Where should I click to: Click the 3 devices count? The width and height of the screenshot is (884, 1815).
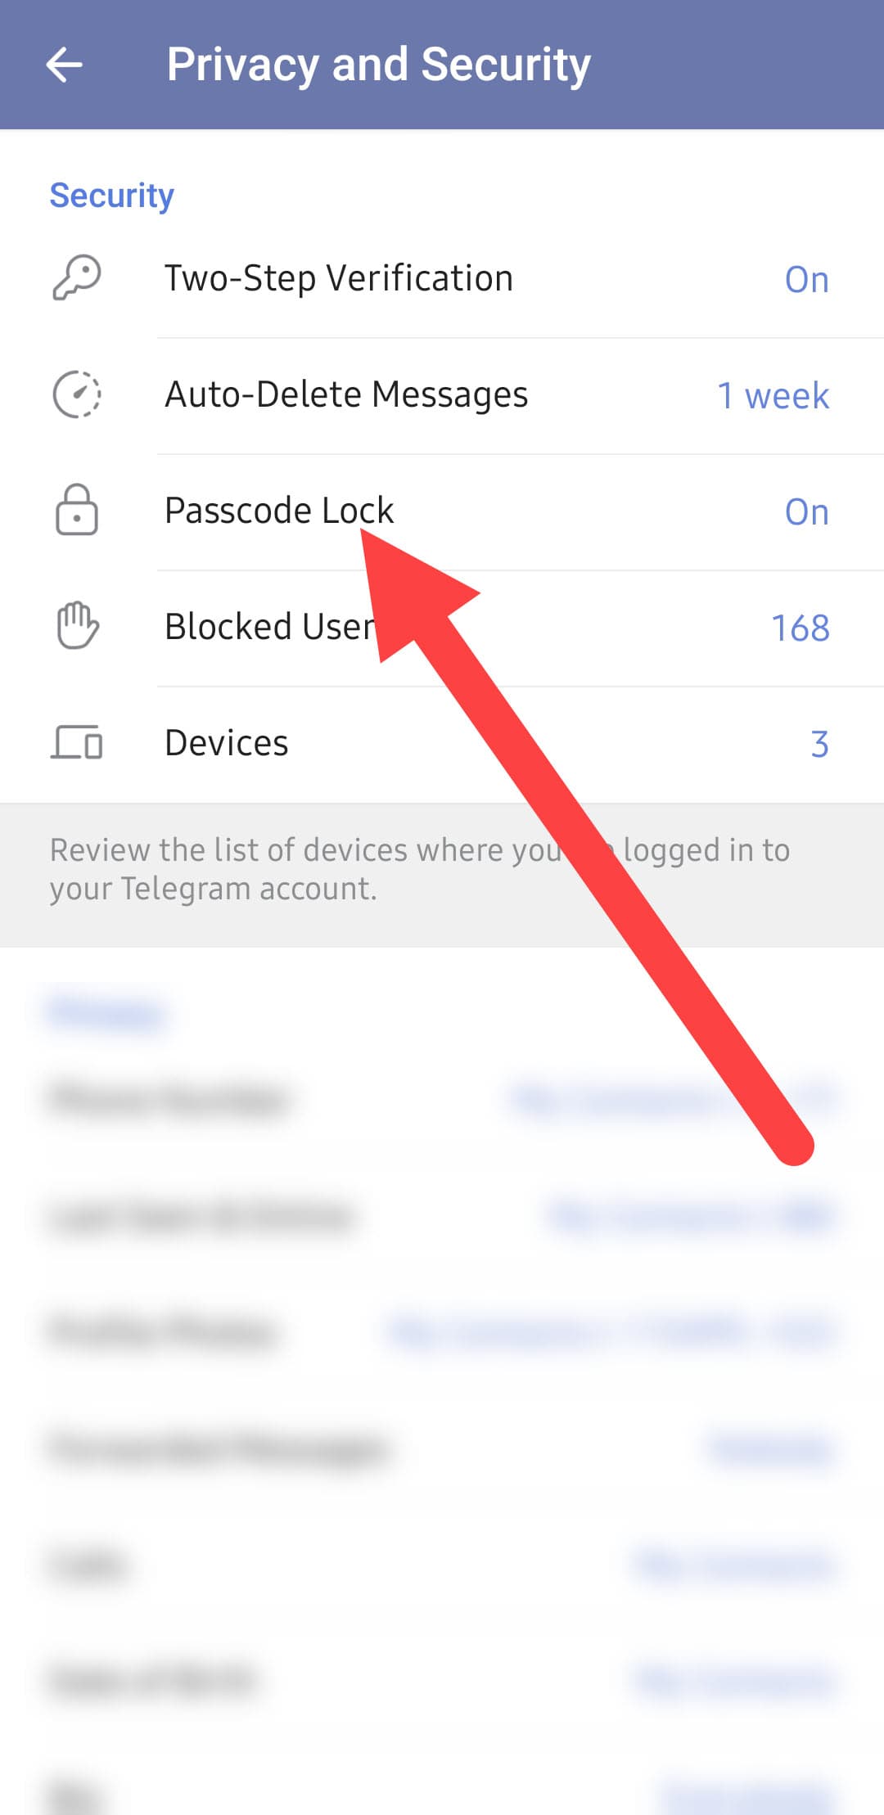[820, 744]
